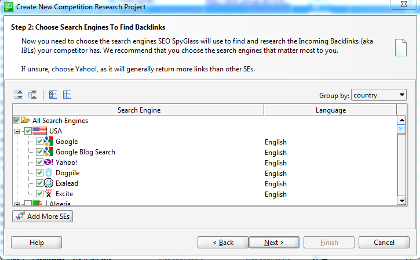Click the Language column header

click(330, 110)
